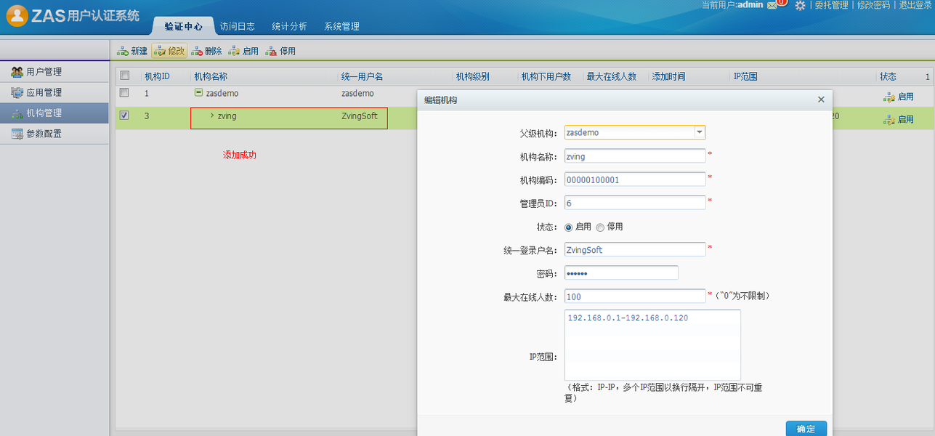
Task: Click the 确定 confirm button in dialog
Action: point(805,429)
